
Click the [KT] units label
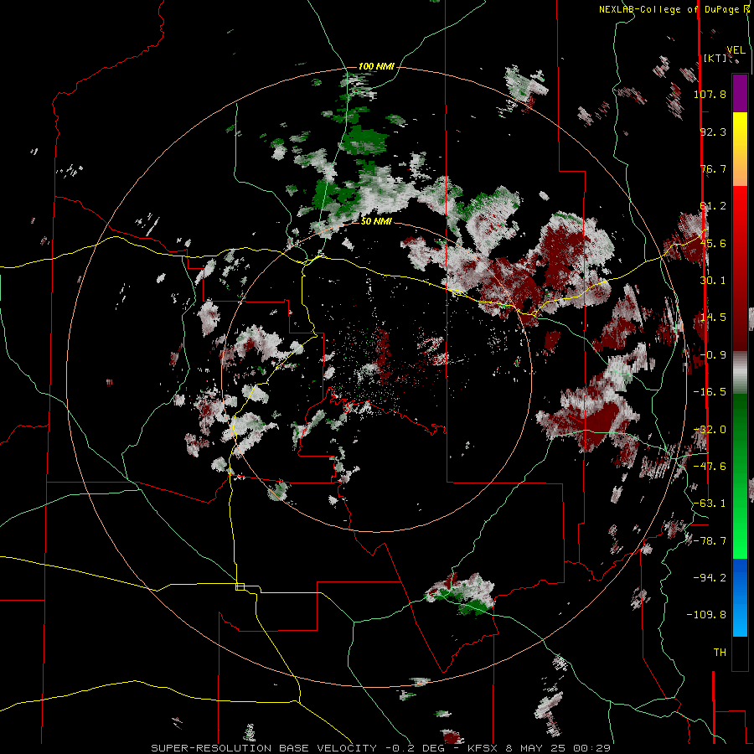pyautogui.click(x=715, y=58)
